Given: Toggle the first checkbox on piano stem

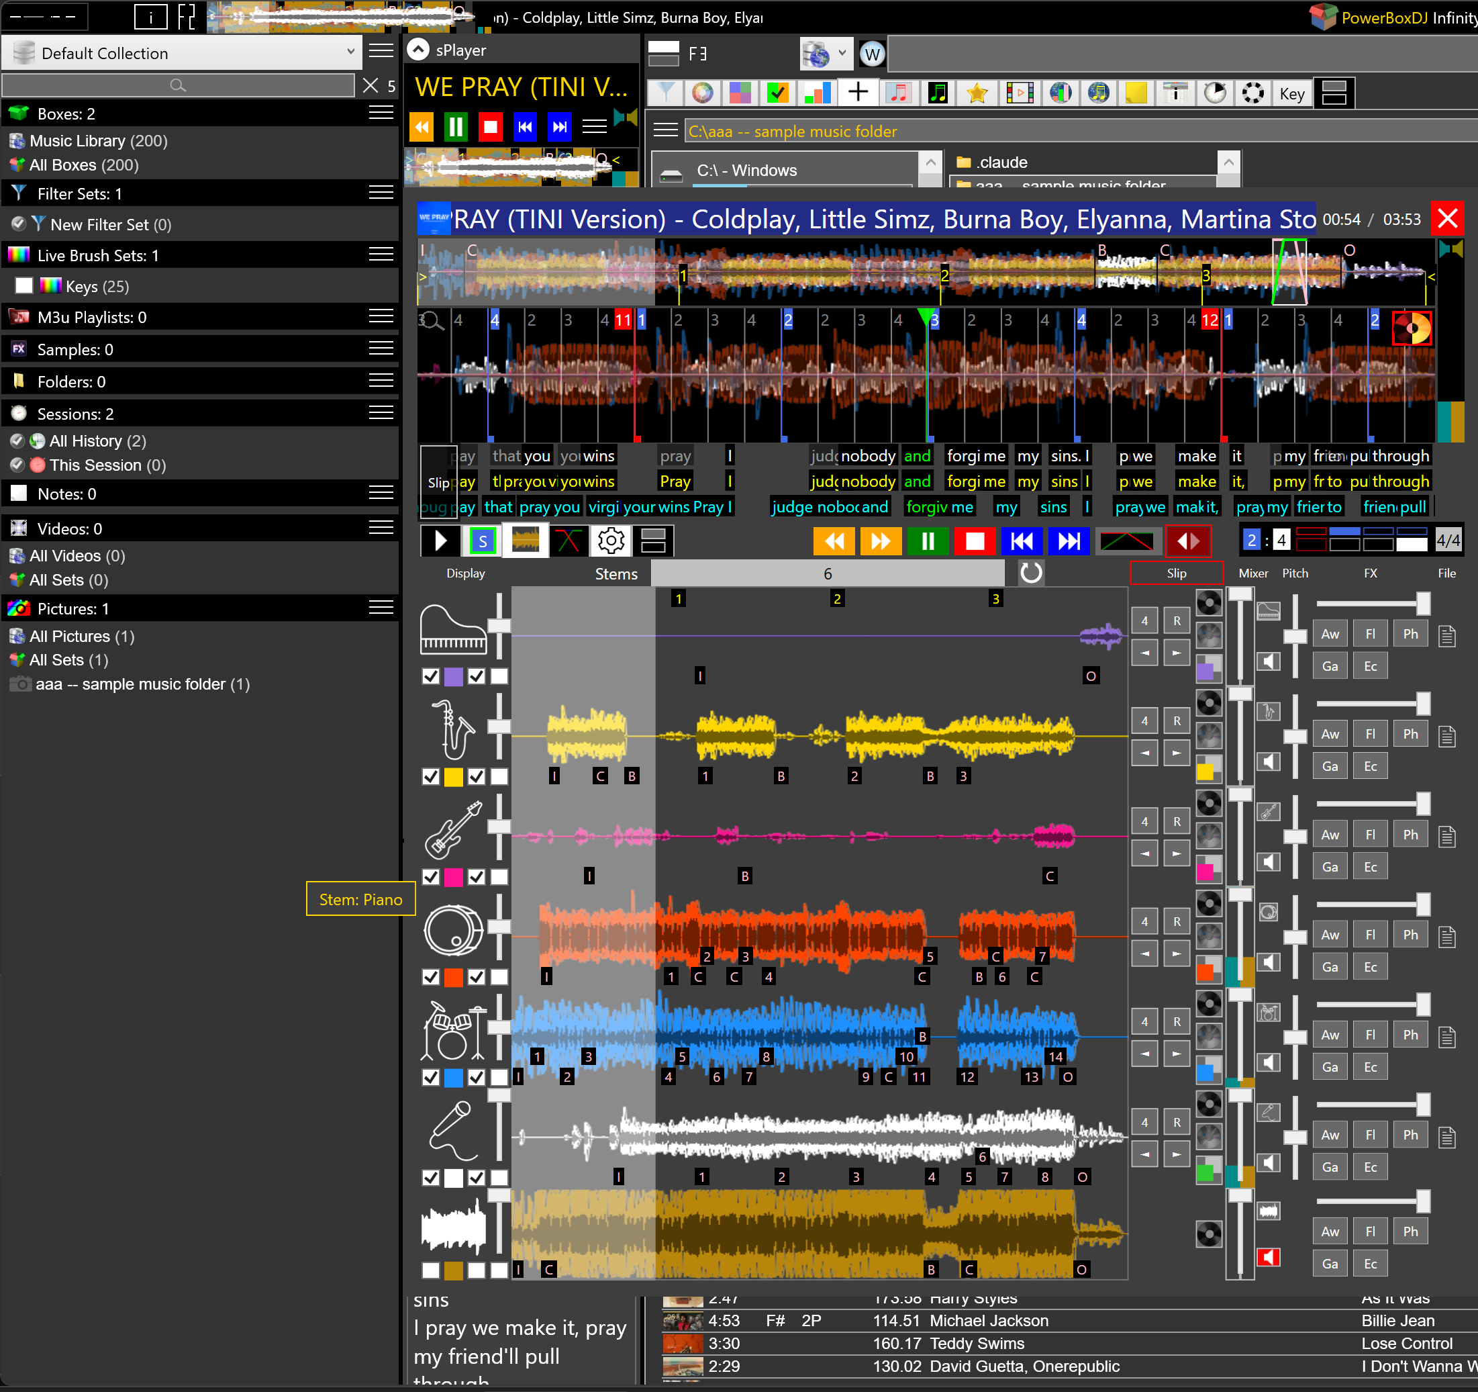Looking at the screenshot, I should pyautogui.click(x=430, y=676).
